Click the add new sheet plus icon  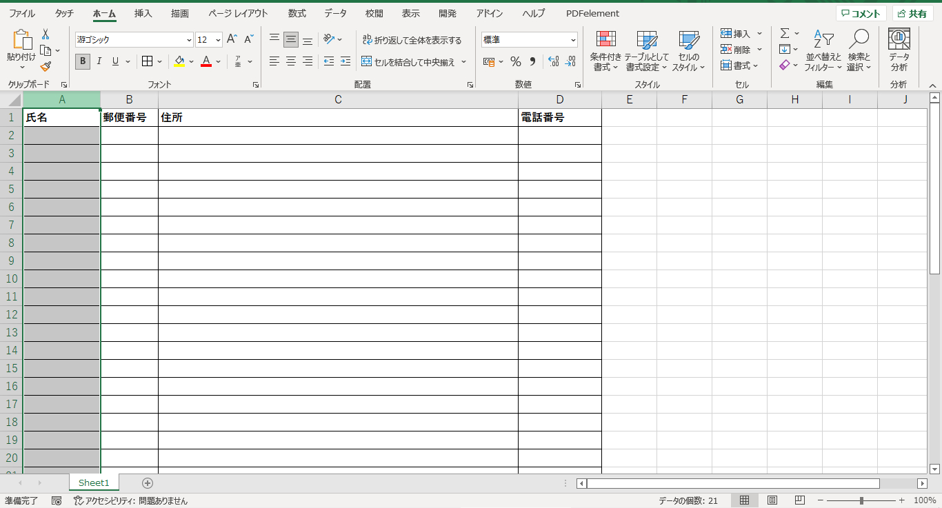(x=147, y=483)
